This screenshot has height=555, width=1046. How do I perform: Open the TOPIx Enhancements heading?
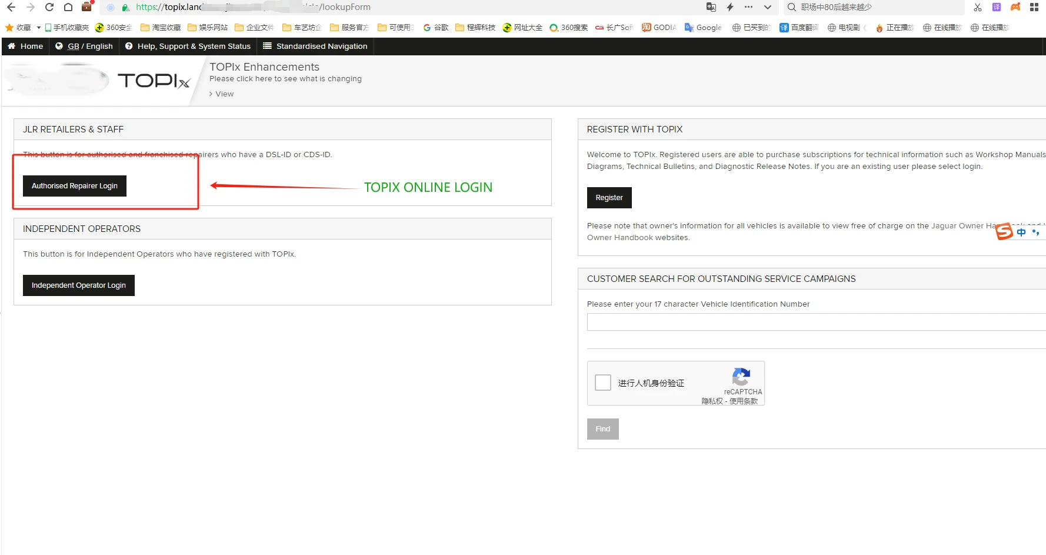point(264,67)
